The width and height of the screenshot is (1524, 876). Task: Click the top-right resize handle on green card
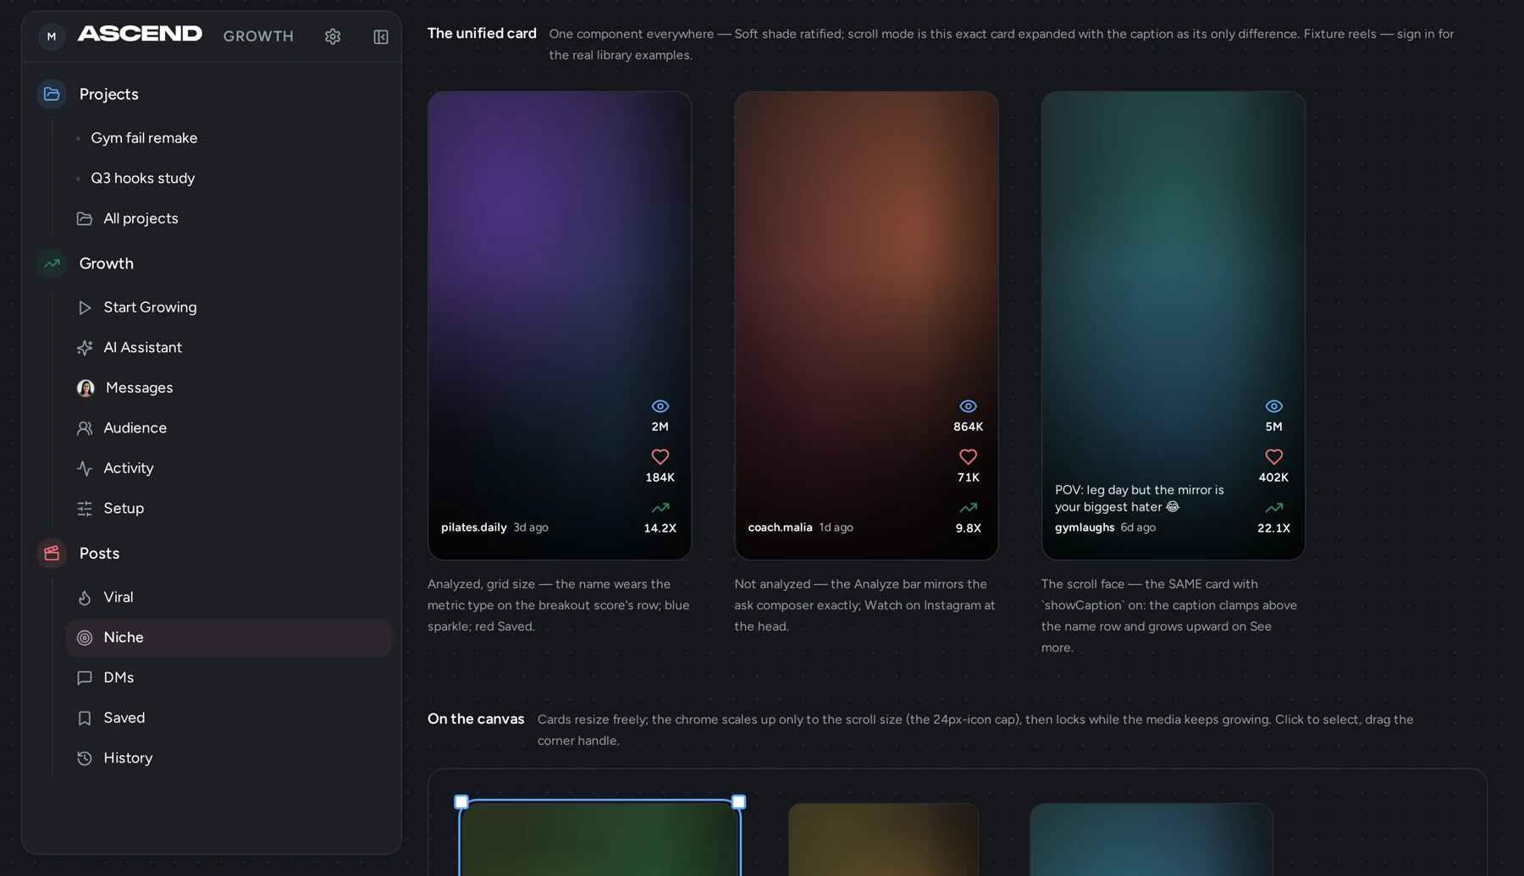[x=739, y=802]
